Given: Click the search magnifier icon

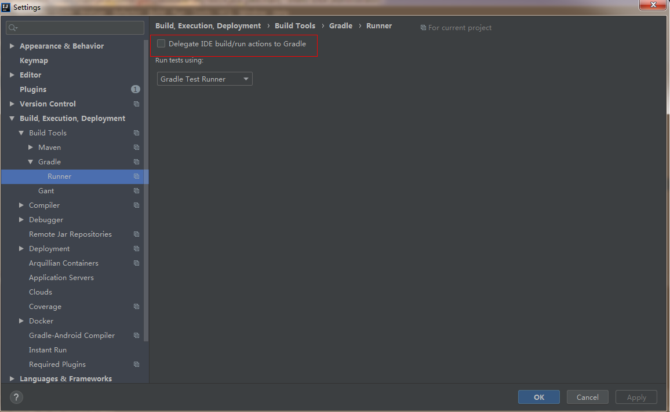Looking at the screenshot, I should [x=12, y=28].
